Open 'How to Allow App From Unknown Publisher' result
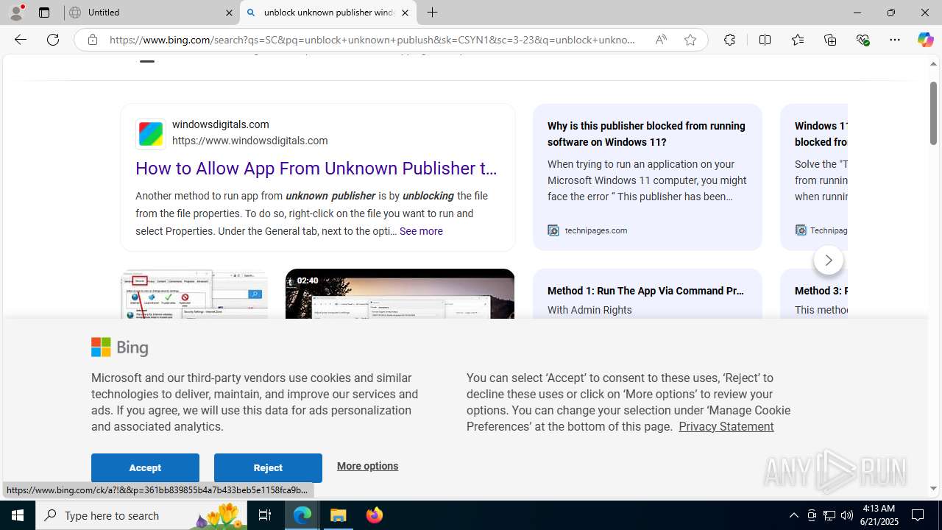This screenshot has height=530, width=942. click(316, 169)
